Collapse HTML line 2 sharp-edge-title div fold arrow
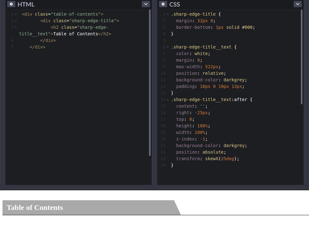This screenshot has width=309, height=234. [16, 21]
